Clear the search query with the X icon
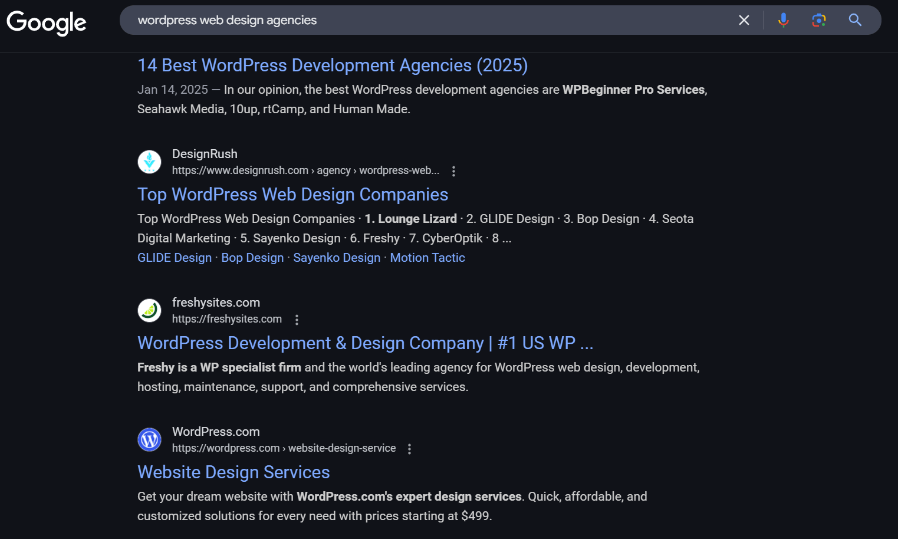Image resolution: width=898 pixels, height=539 pixels. click(x=744, y=20)
